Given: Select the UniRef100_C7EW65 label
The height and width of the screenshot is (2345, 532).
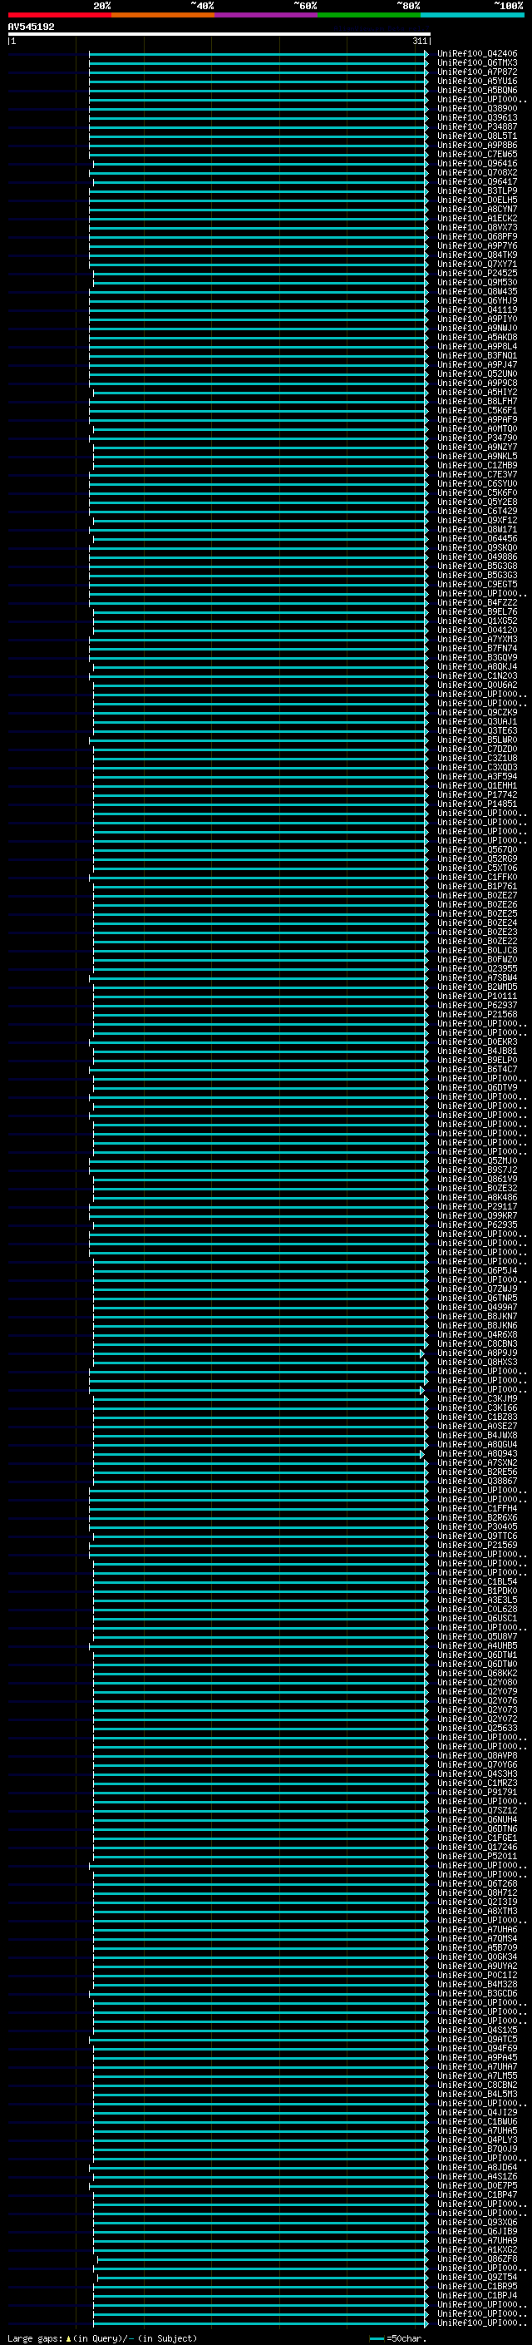Looking at the screenshot, I should pos(477,154).
